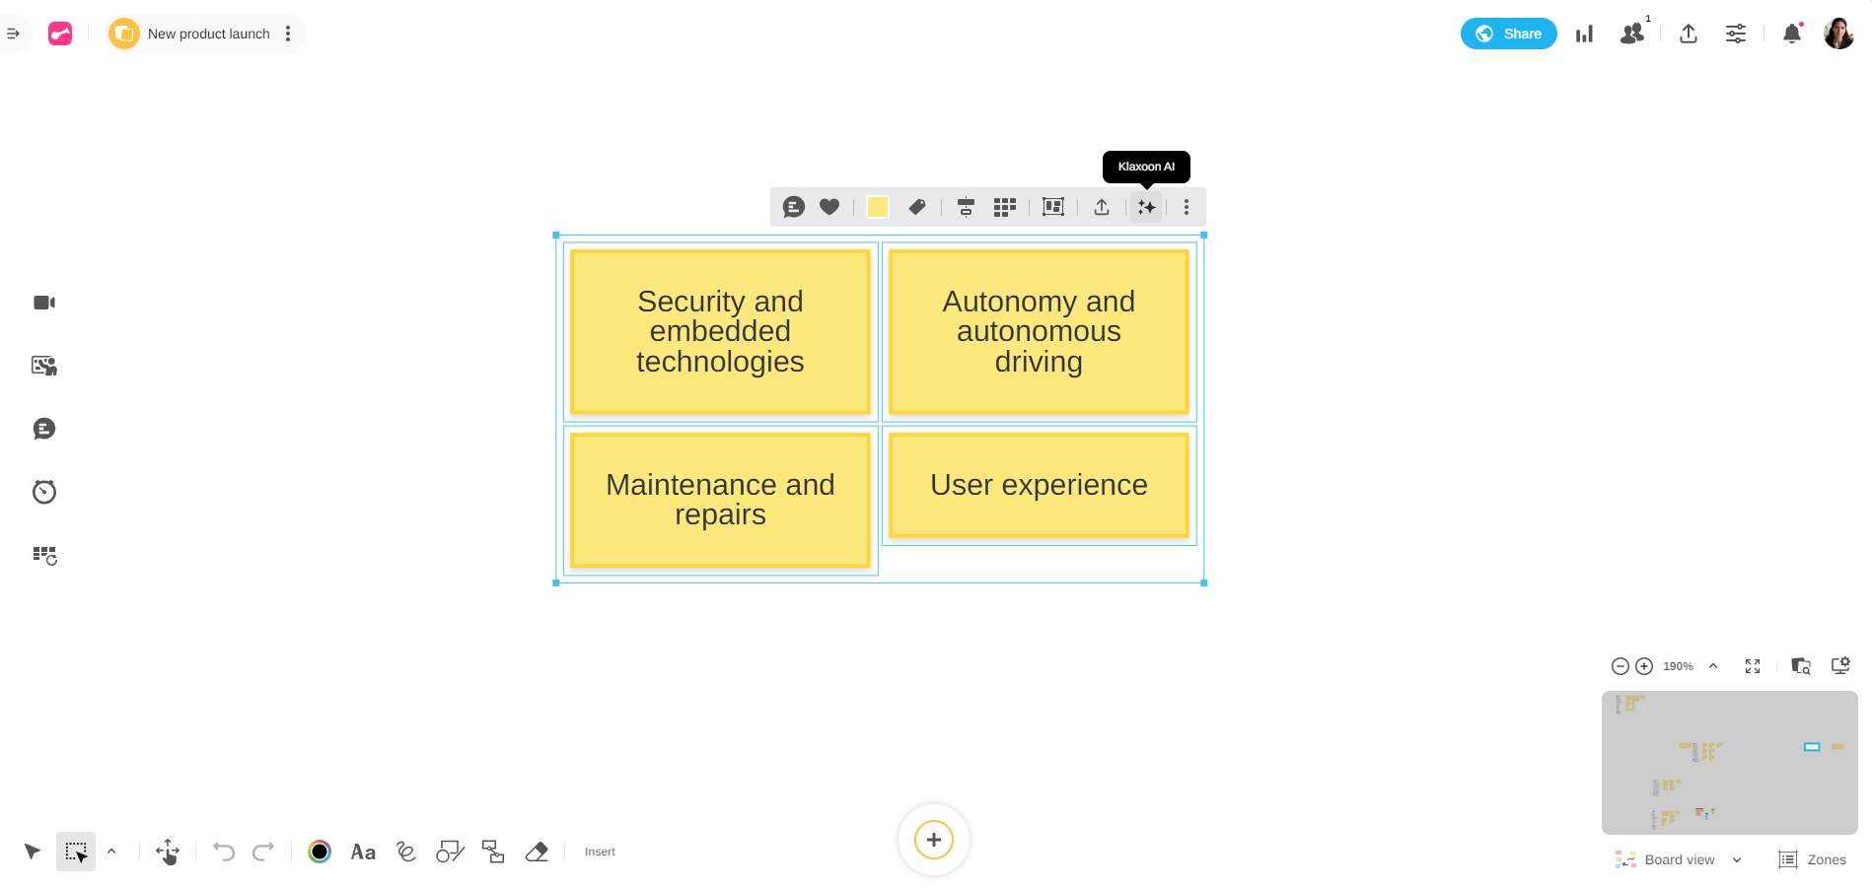Toggle the lasso selection tool
Screen dimensions: 1872x888
(x=76, y=852)
